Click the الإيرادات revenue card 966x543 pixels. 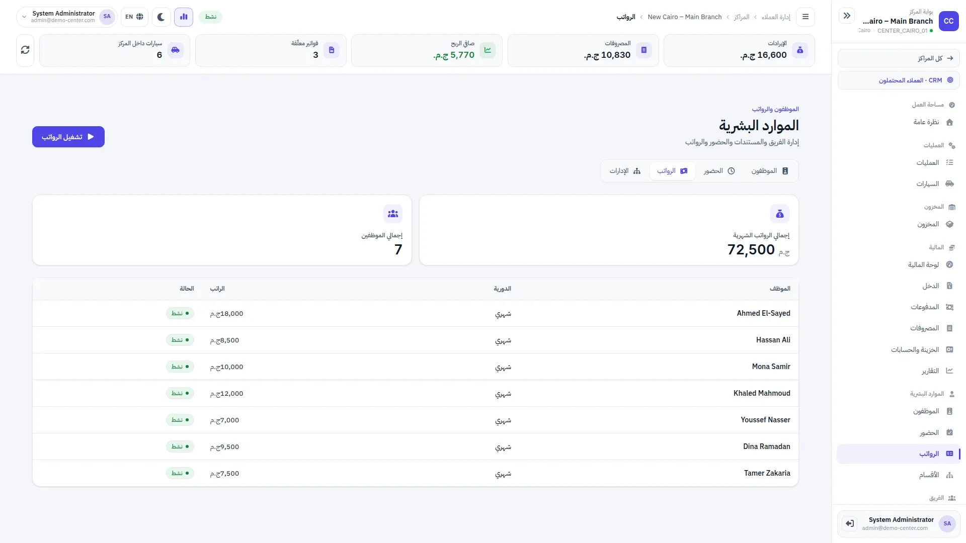click(x=739, y=50)
